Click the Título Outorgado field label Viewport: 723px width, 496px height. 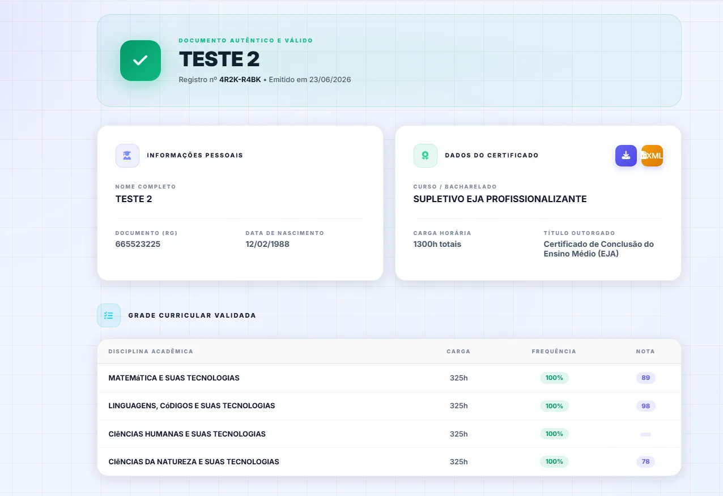click(x=580, y=233)
